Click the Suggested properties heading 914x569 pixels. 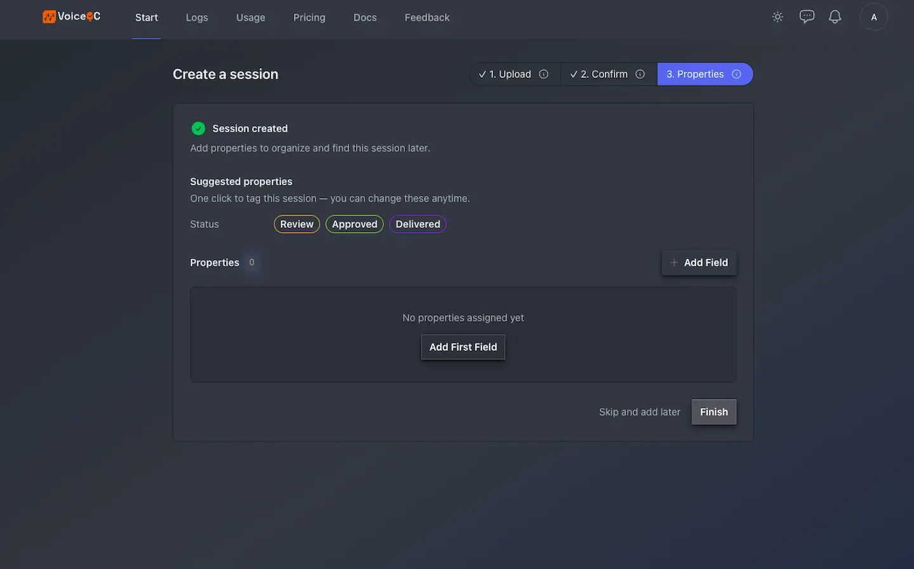click(x=241, y=181)
